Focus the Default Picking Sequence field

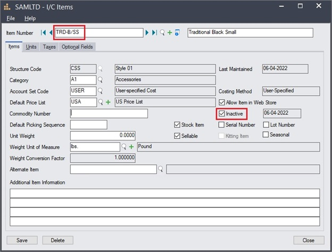click(x=89, y=124)
